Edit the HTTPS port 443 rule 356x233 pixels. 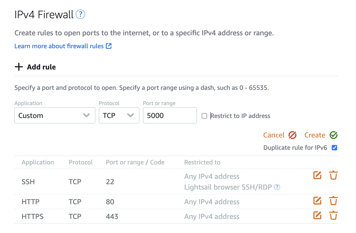[317, 215]
